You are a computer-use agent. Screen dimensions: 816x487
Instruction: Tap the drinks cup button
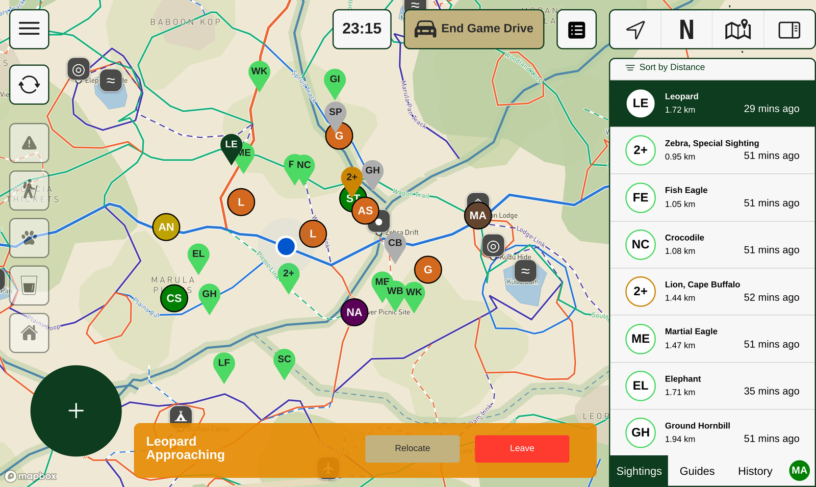[29, 285]
